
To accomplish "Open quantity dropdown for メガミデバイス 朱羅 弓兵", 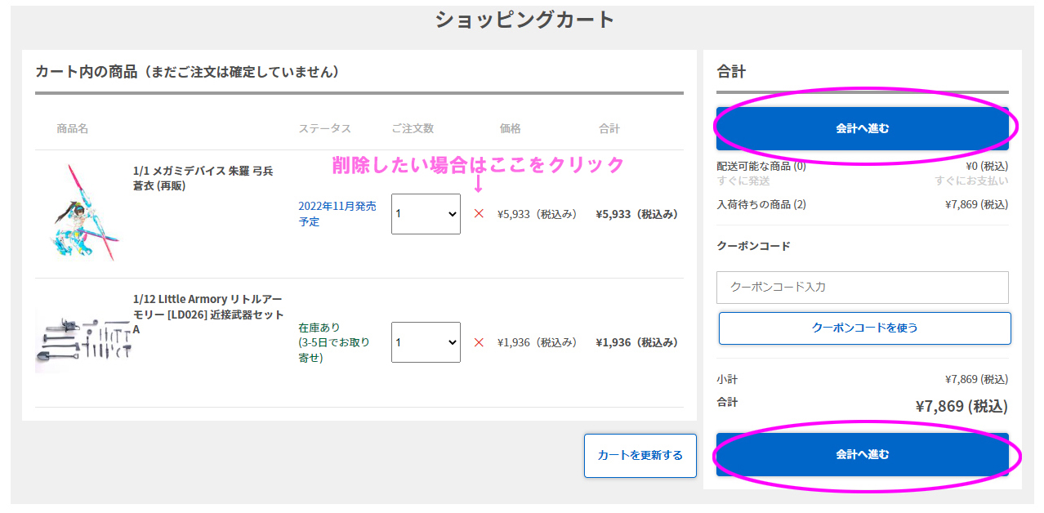I will coord(426,214).
